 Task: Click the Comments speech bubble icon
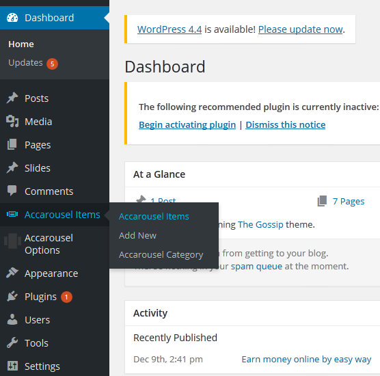click(x=12, y=191)
